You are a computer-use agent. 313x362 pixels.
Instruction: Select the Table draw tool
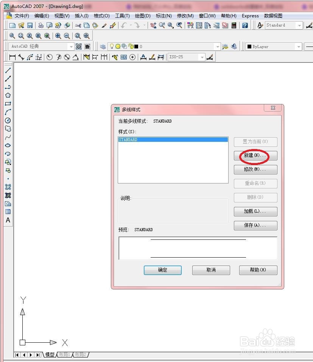coord(8,212)
